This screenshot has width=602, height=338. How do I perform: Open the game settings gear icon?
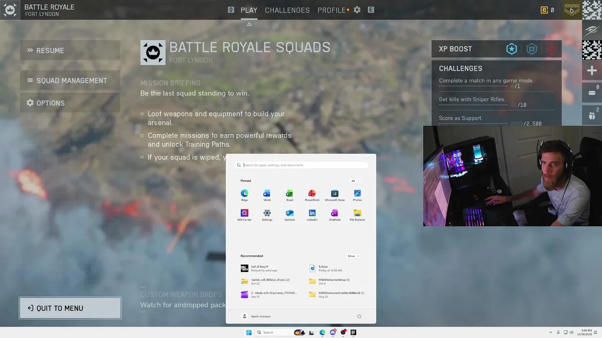point(357,10)
